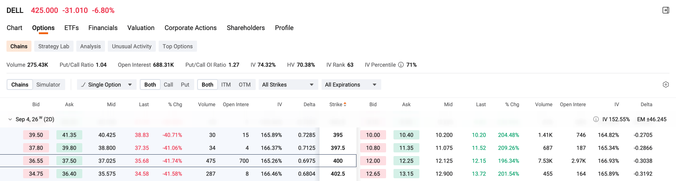This screenshot has width=676, height=181.
Task: Select the 400 strike cell
Action: [x=338, y=161]
